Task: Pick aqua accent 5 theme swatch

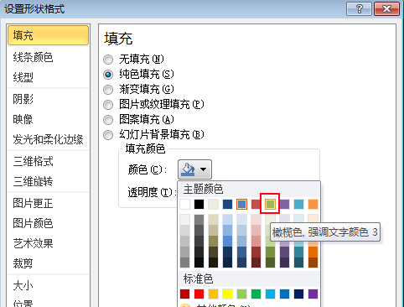Action: [298, 205]
